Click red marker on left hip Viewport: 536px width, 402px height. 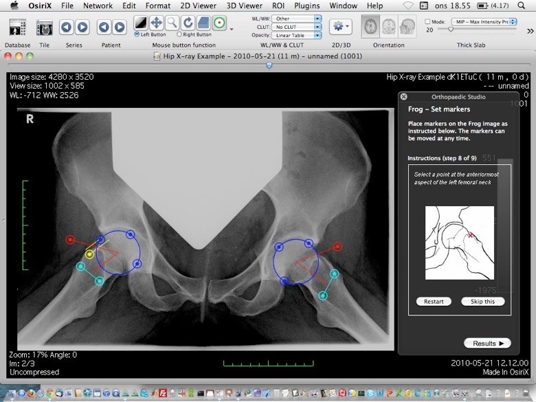pos(337,247)
